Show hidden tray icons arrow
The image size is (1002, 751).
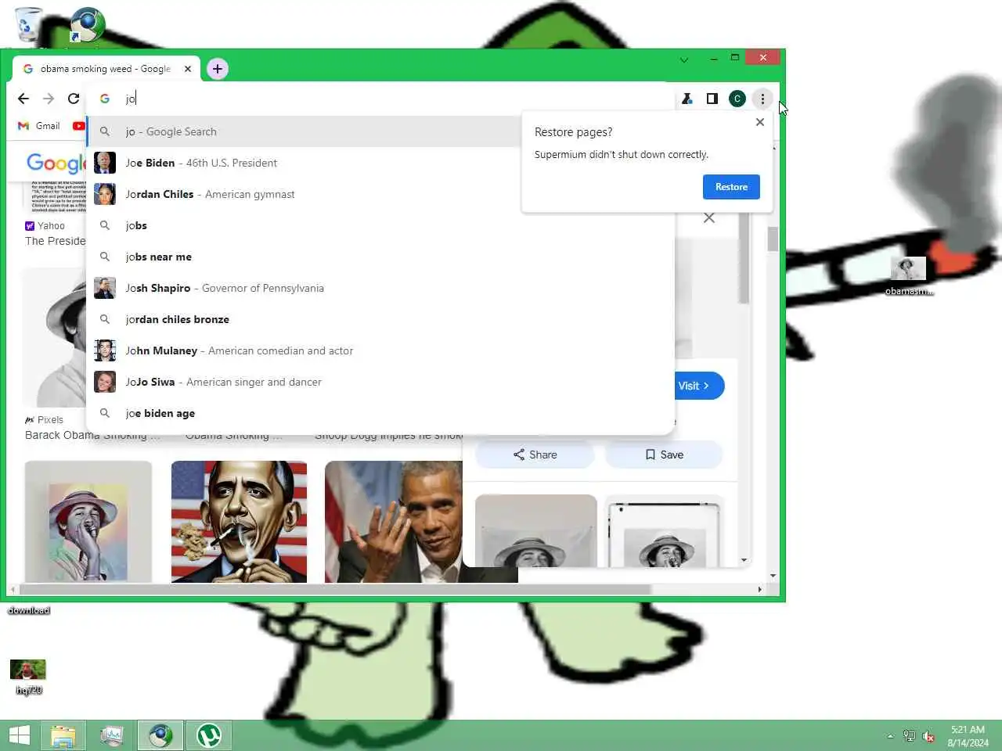click(890, 736)
